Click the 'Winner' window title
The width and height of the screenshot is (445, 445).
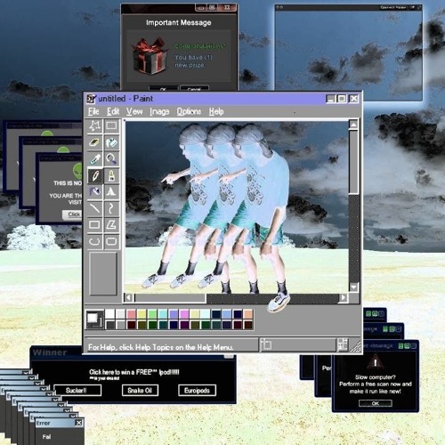50,352
